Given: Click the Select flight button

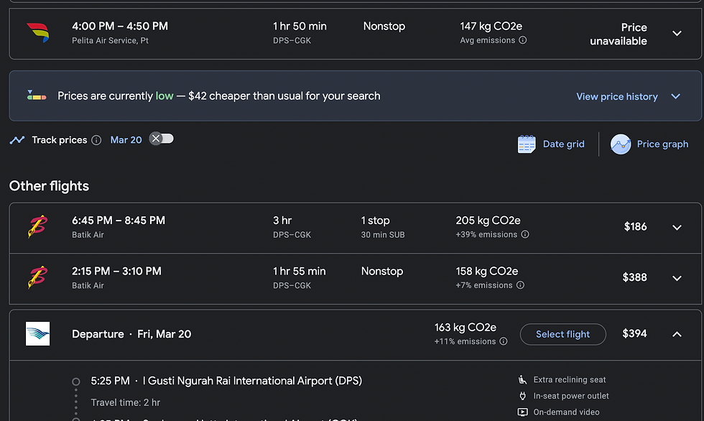Looking at the screenshot, I should pos(562,333).
